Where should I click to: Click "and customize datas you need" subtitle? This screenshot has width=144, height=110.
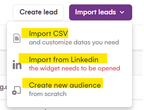click(74, 42)
